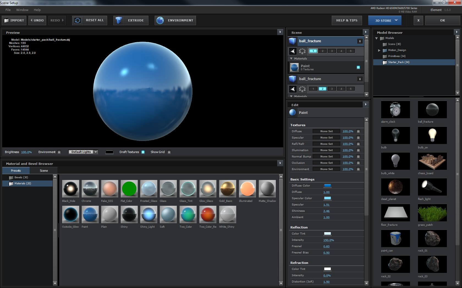Image resolution: width=462 pixels, height=288 pixels.
Task: Toggle the Diffuse texture checkbox
Action: pos(358,131)
